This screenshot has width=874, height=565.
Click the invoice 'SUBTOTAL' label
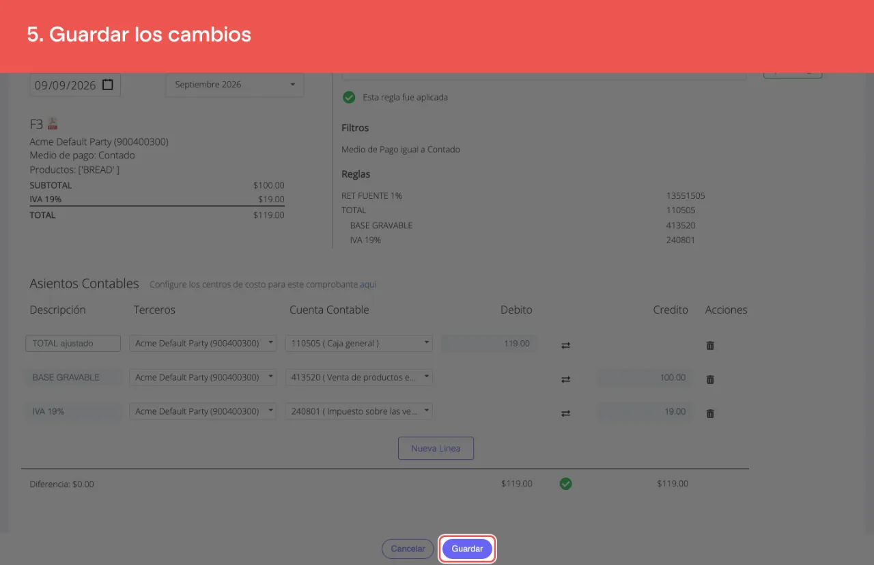click(51, 185)
